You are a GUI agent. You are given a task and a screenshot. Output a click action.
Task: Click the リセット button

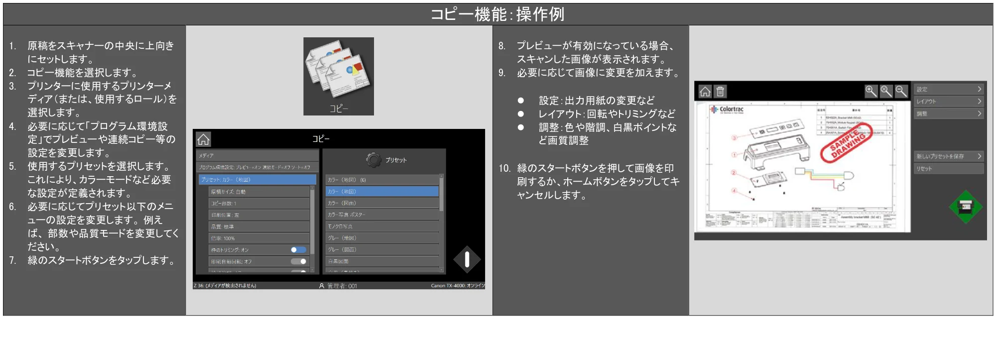tap(949, 169)
